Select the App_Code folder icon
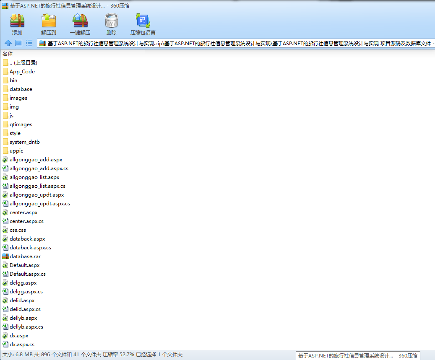 coord(5,72)
